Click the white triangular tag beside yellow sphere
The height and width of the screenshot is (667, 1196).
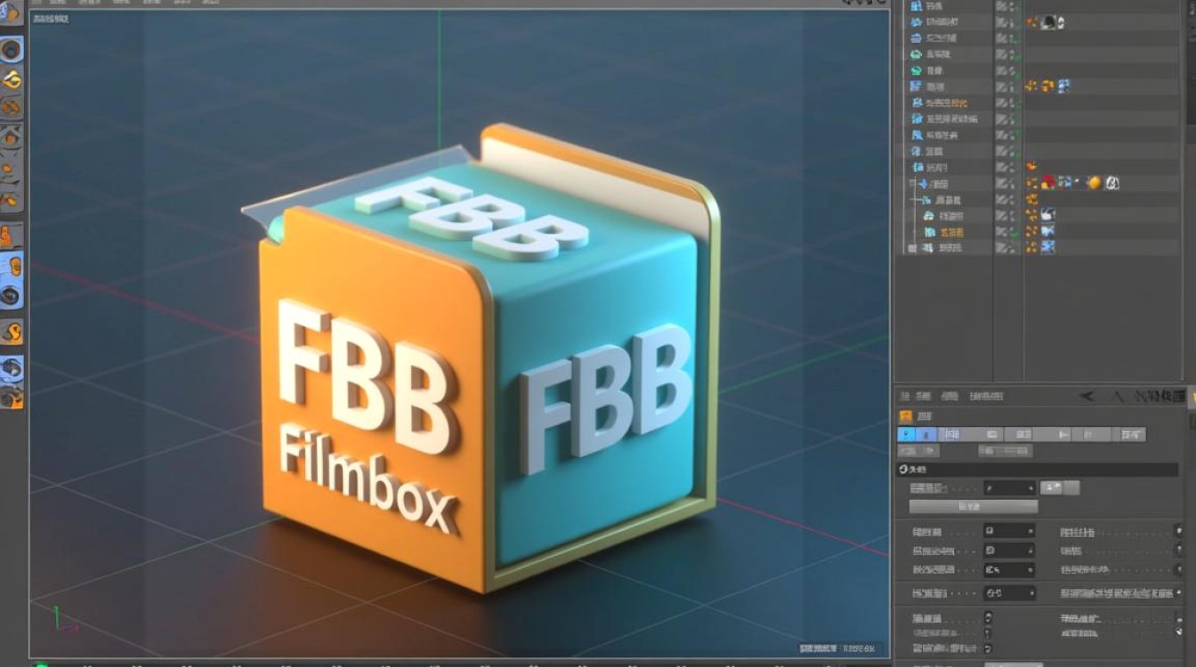pyautogui.click(x=1111, y=183)
